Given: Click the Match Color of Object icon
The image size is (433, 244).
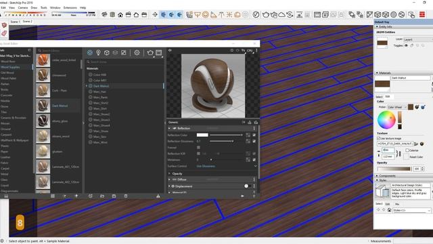Looking at the screenshot, I should point(417,107).
